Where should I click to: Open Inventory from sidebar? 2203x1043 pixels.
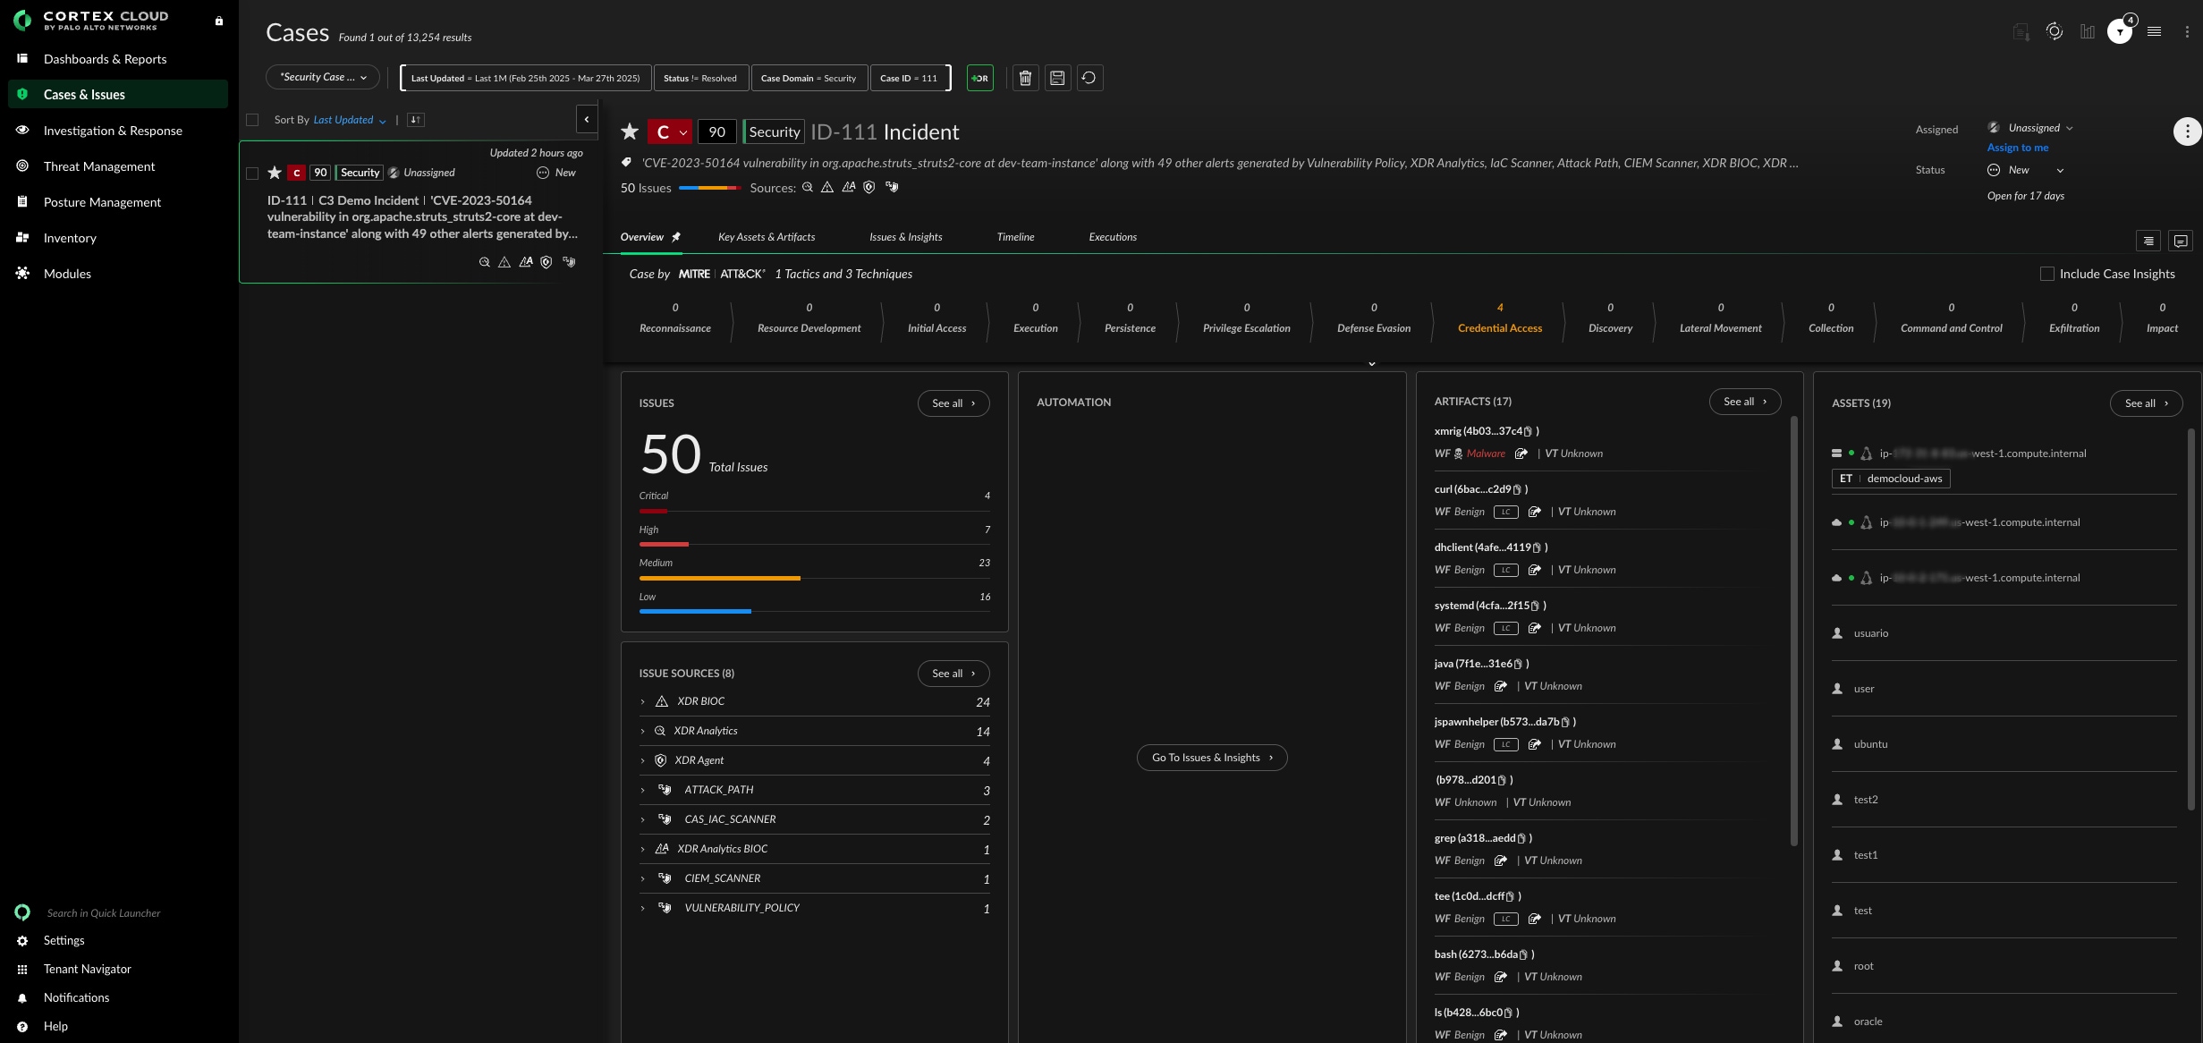(x=70, y=238)
